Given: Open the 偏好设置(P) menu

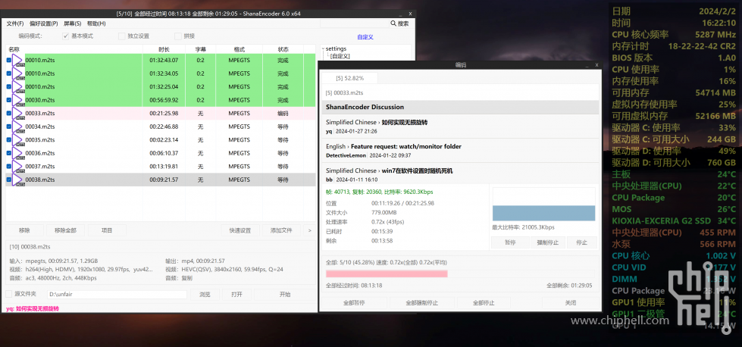Looking at the screenshot, I should (x=43, y=23).
